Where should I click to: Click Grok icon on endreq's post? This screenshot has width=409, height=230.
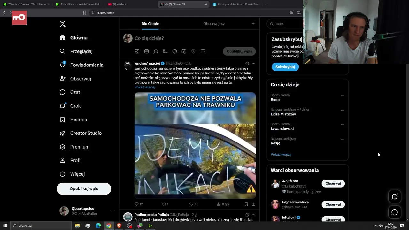coord(247,63)
